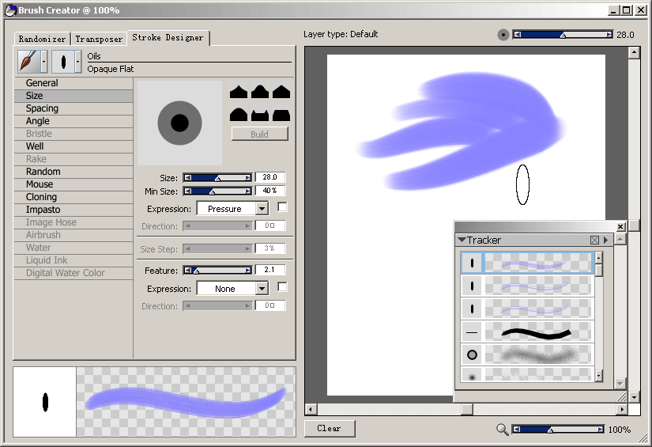Adjust the zoom level slider
652x447 pixels.
(x=558, y=430)
